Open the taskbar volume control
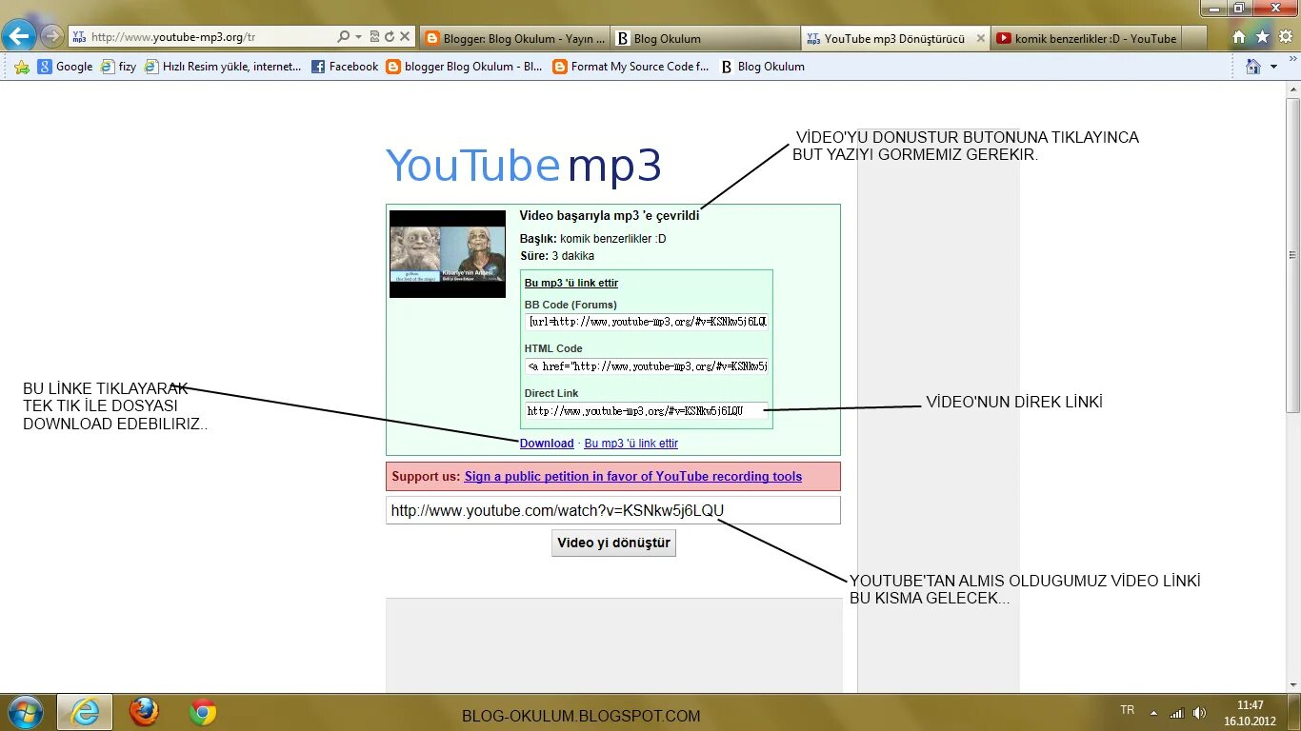The height and width of the screenshot is (731, 1301). tap(1200, 711)
